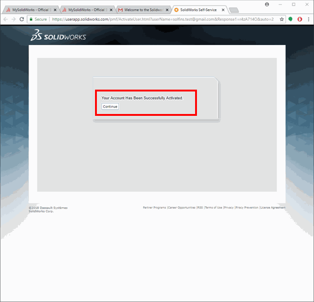Open License Agreement footer link
The height and width of the screenshot is (302, 314).
pyautogui.click(x=273, y=208)
